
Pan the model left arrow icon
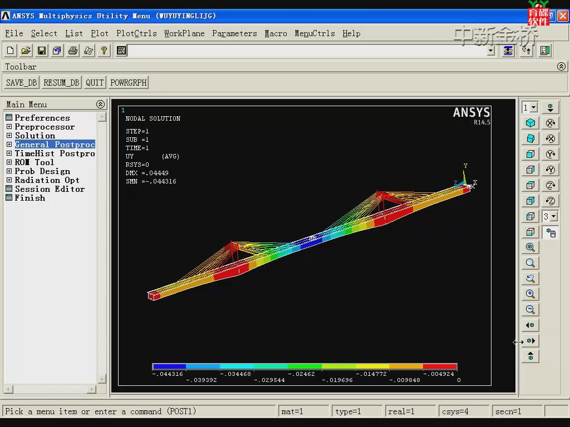click(x=530, y=325)
